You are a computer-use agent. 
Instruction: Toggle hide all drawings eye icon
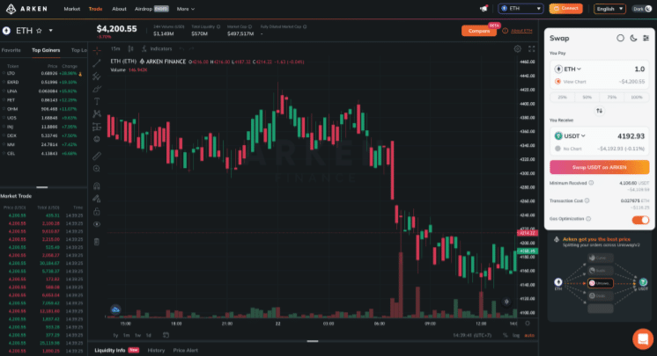coord(97,224)
